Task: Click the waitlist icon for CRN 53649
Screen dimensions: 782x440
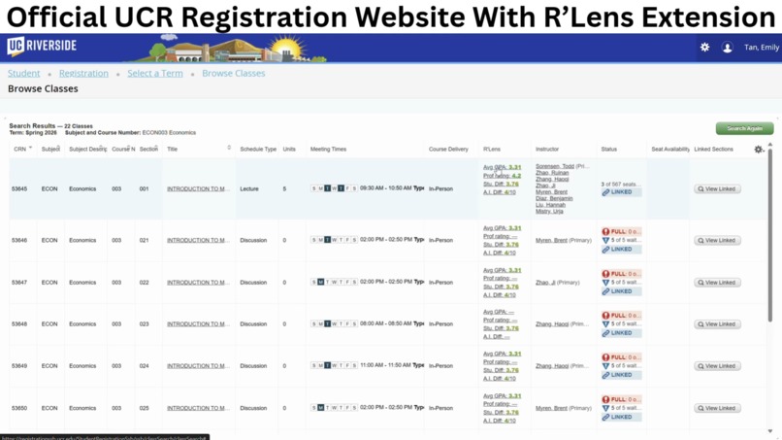Action: click(x=606, y=366)
